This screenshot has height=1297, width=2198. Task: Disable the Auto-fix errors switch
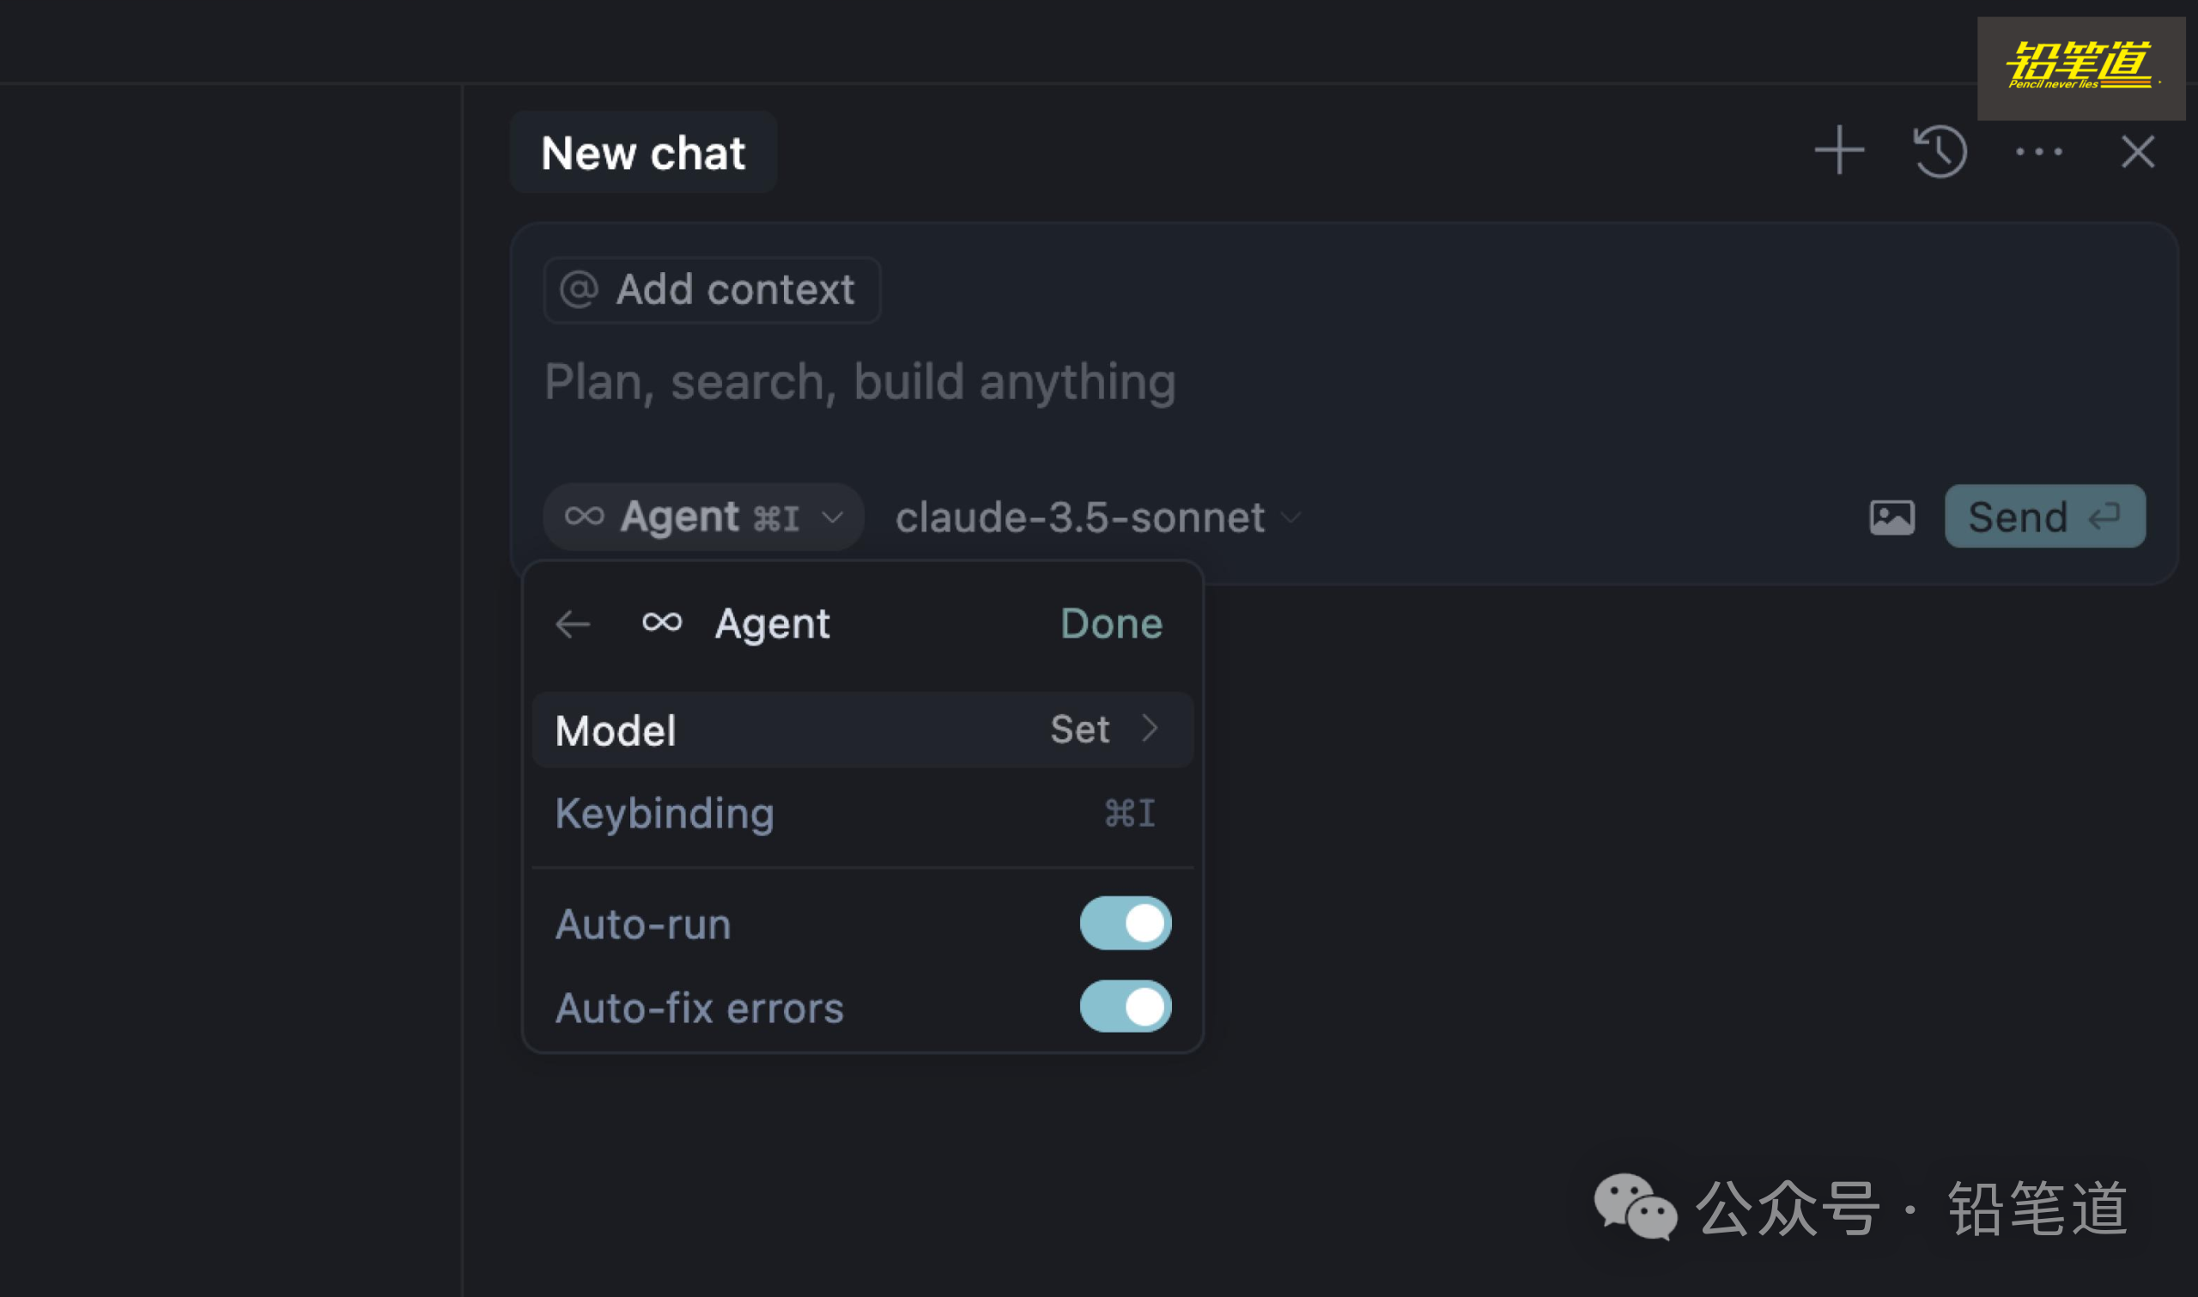tap(1125, 1007)
